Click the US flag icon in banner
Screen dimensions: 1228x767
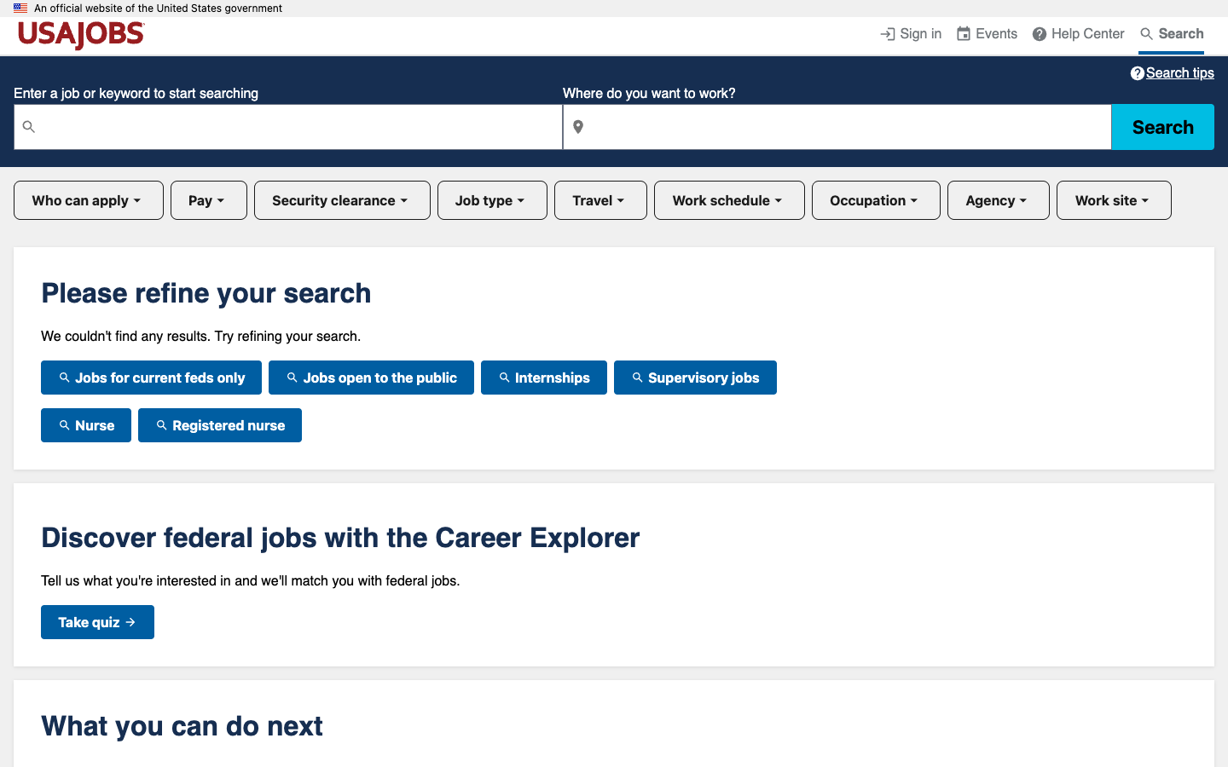pyautogui.click(x=20, y=8)
